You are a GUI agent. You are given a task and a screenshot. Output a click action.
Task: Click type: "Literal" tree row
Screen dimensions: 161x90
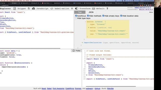click(x=98, y=24)
